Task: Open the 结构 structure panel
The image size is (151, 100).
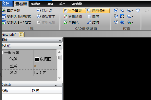Action: (x=93, y=22)
